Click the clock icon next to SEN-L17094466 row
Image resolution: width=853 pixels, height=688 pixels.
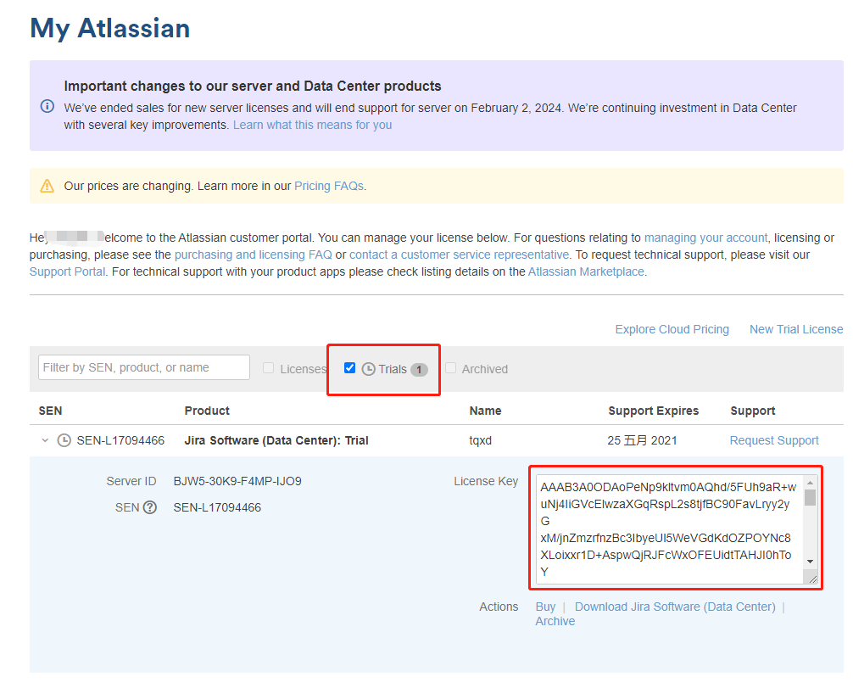click(64, 440)
